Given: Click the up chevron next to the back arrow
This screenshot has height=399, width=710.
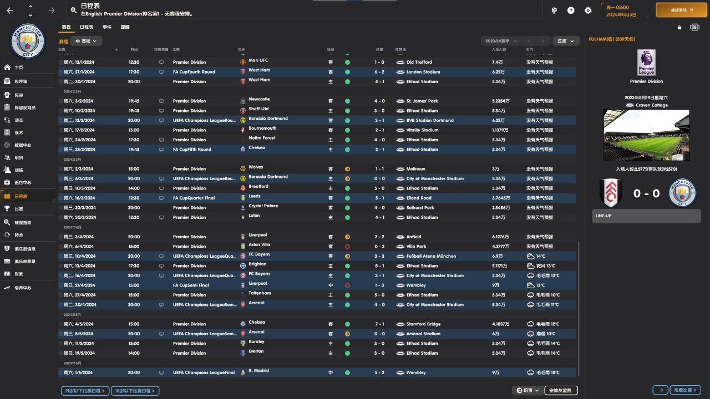Looking at the screenshot, I should tap(30, 7).
